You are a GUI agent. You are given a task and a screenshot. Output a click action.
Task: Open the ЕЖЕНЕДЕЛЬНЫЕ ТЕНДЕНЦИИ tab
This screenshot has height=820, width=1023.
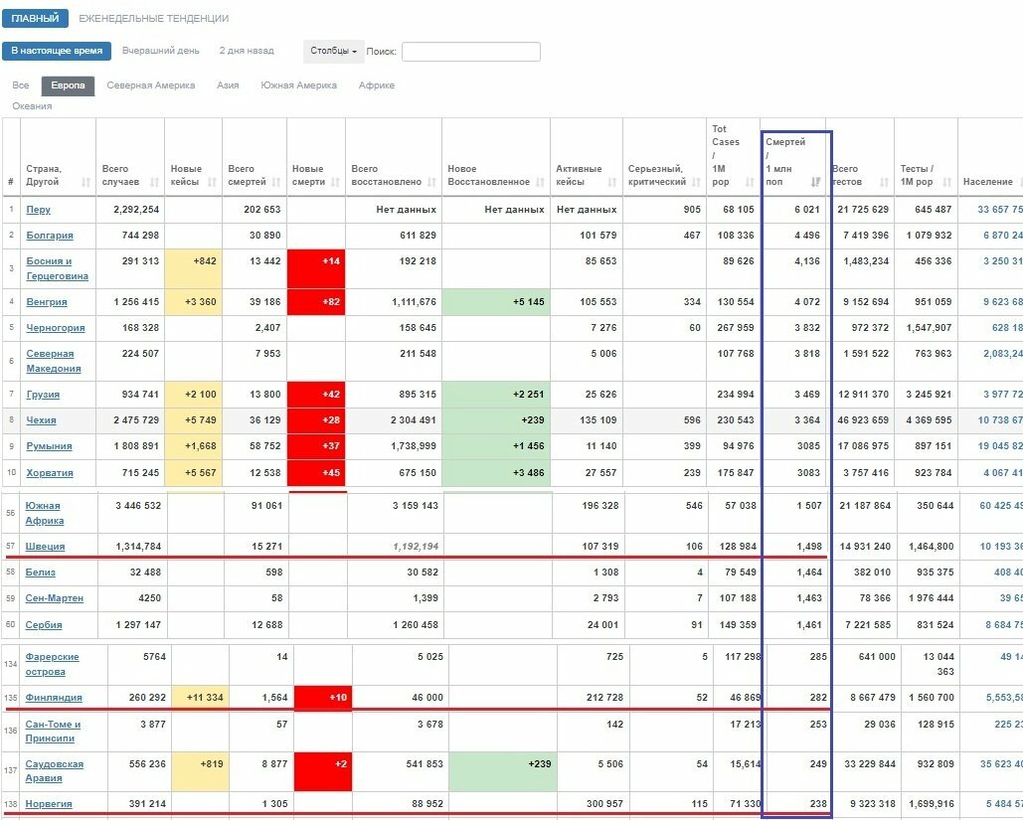point(153,19)
